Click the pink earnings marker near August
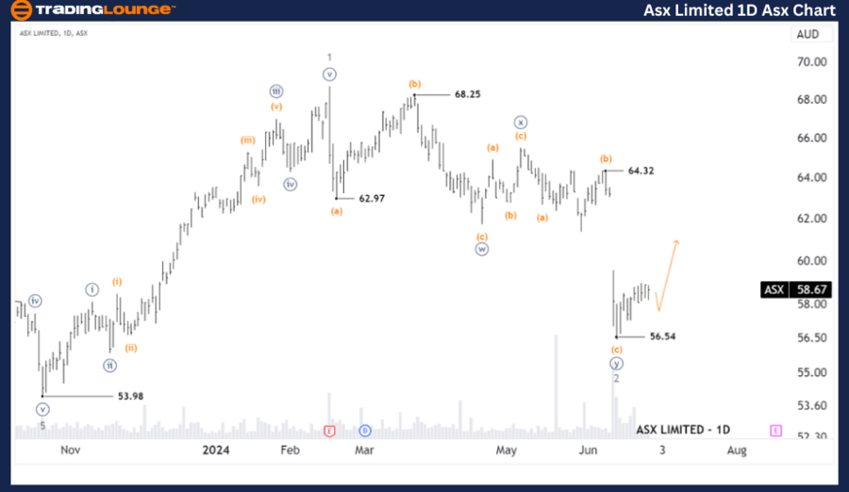The image size is (849, 492). tap(775, 431)
